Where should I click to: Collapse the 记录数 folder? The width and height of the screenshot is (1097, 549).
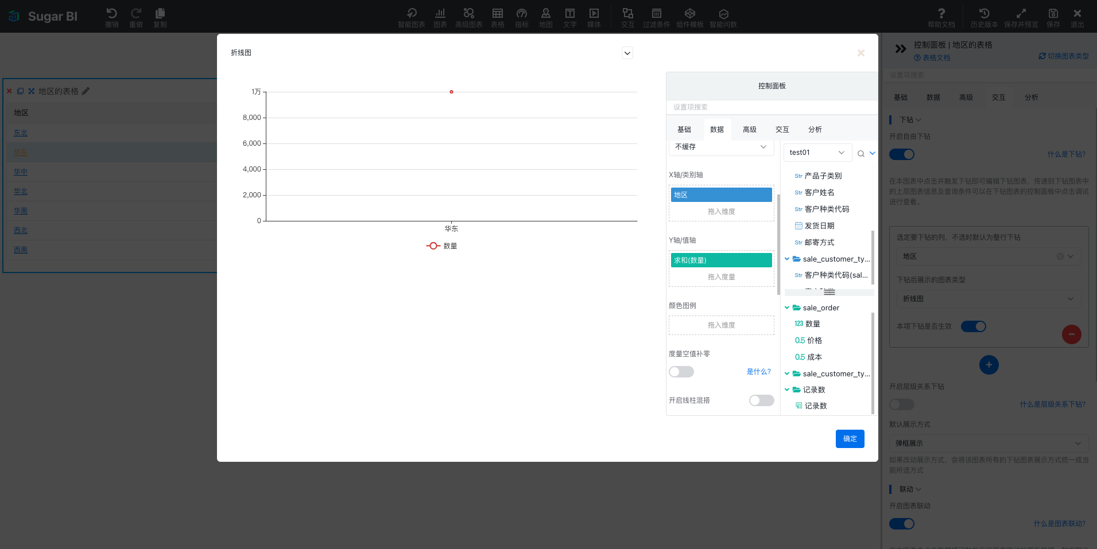[787, 390]
